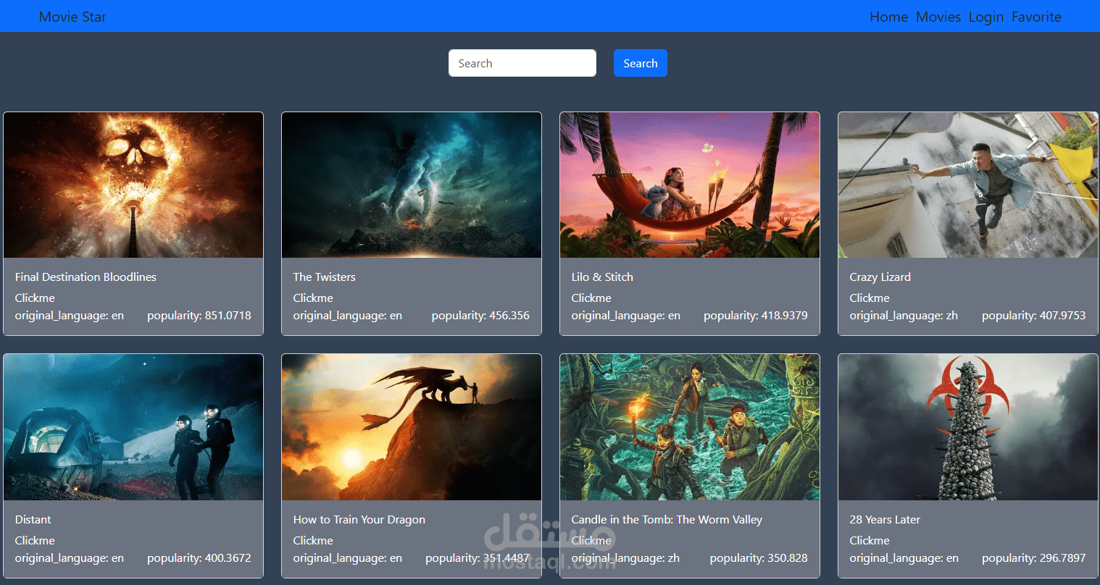Open The Twisters poster image
1100x585 pixels.
(x=412, y=185)
